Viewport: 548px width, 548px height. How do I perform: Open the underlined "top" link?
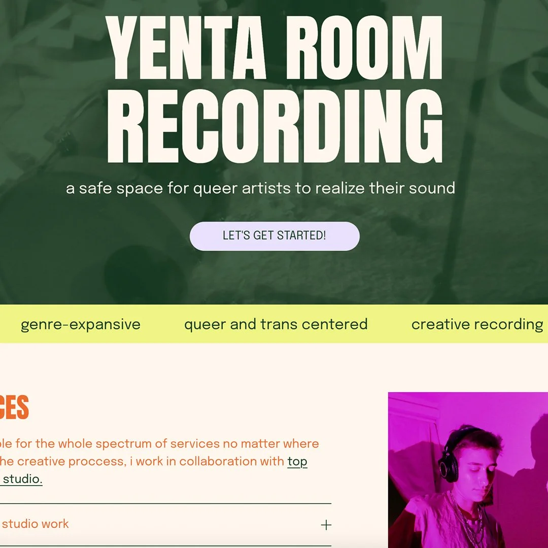click(297, 461)
